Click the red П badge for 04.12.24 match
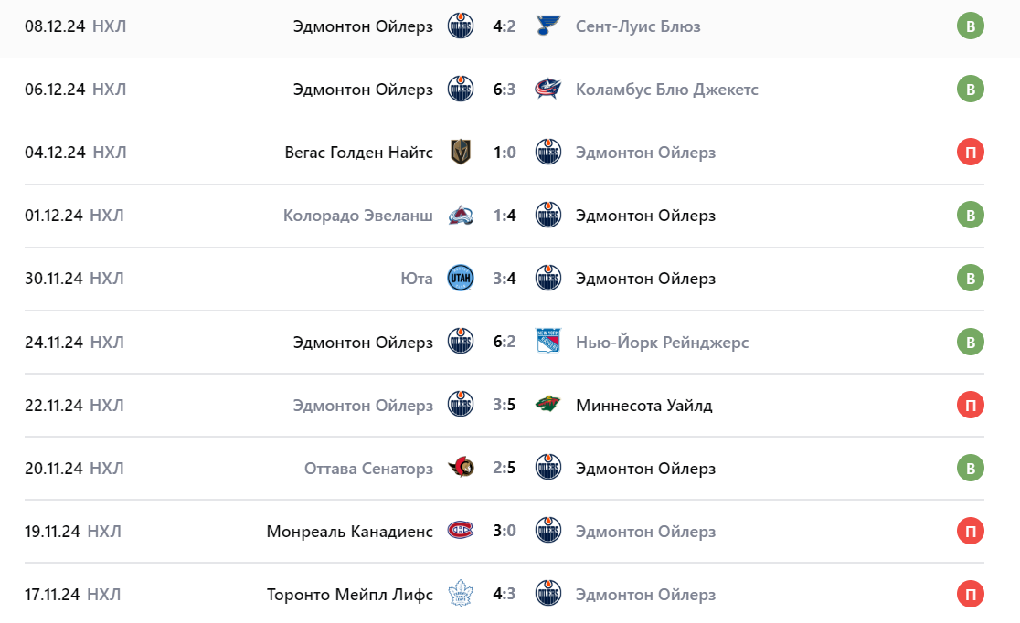 [x=970, y=152]
